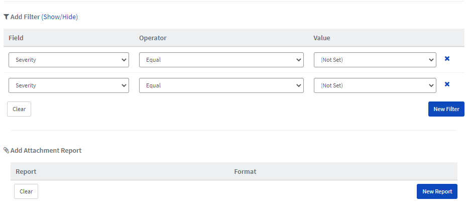Open the first row's (Not Set) value dropdown

(x=375, y=60)
